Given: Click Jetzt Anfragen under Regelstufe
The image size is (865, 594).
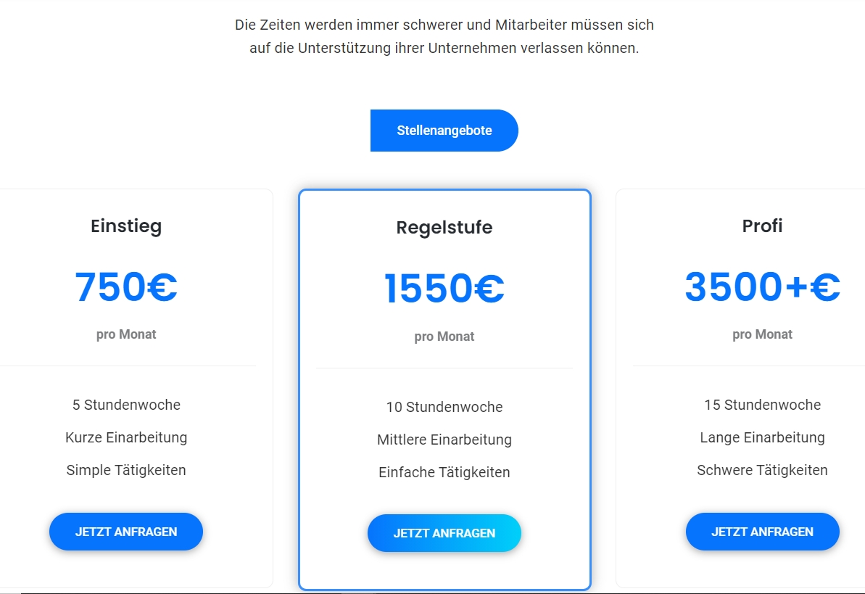Looking at the screenshot, I should tap(444, 533).
